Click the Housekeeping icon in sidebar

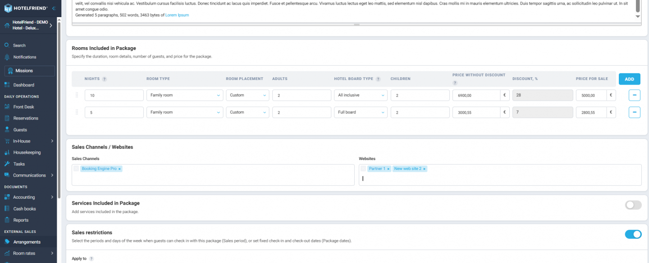pos(7,152)
